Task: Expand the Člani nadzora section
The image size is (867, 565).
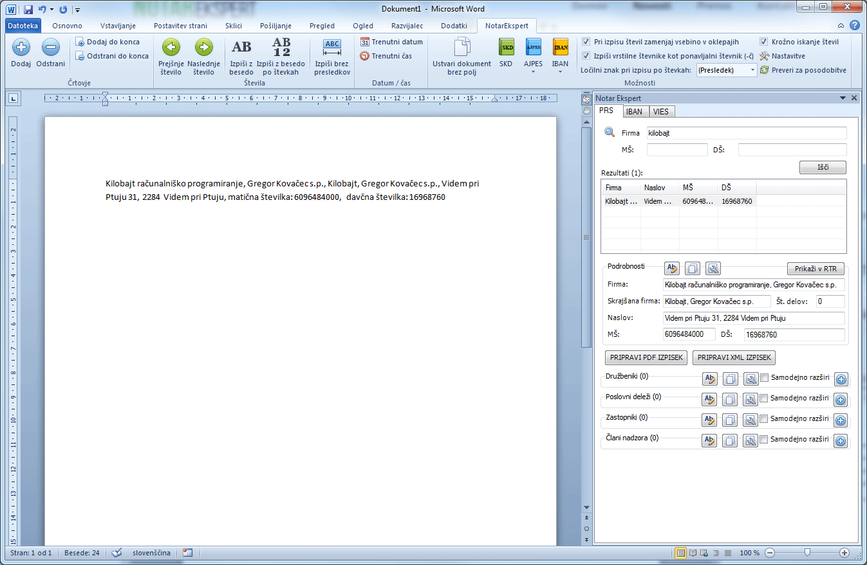Action: [841, 441]
